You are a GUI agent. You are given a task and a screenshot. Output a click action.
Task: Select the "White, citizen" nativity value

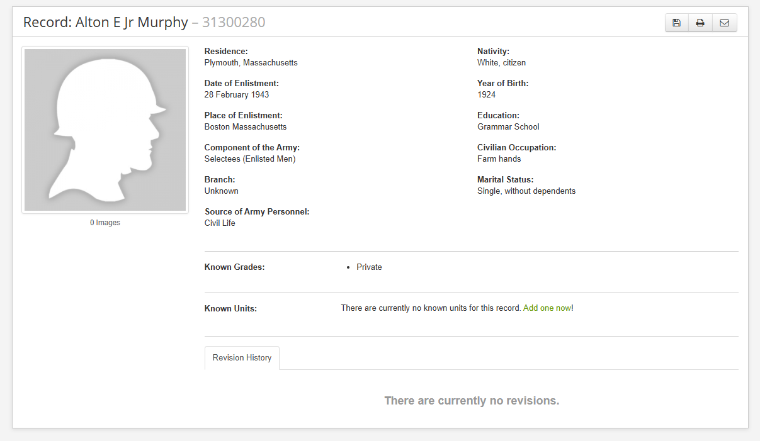tap(501, 63)
